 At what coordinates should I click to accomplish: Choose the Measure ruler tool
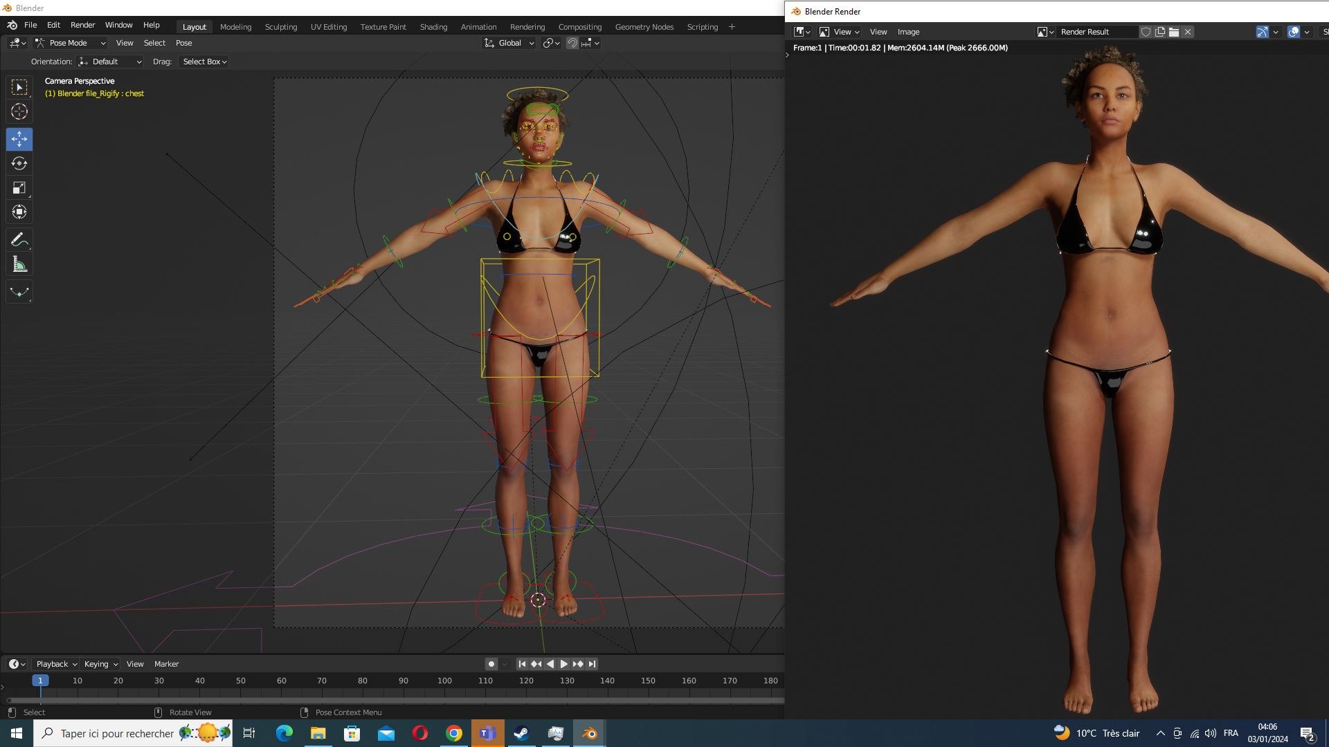tap(19, 264)
